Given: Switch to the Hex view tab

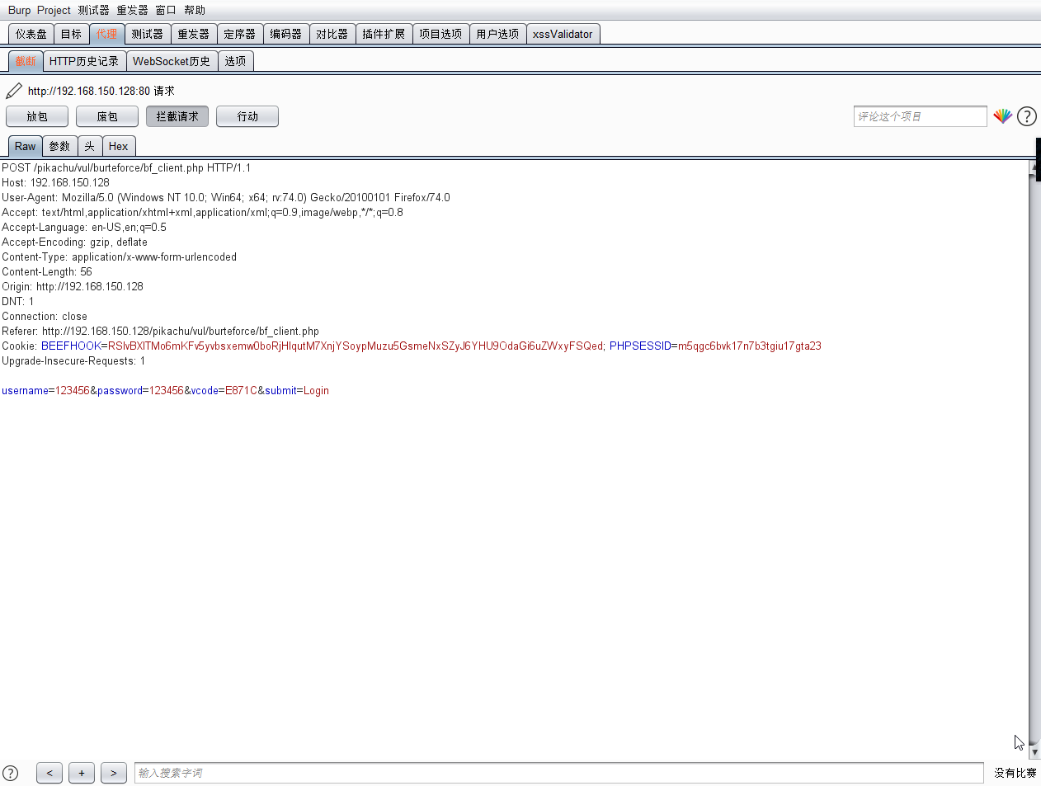Looking at the screenshot, I should [x=119, y=146].
